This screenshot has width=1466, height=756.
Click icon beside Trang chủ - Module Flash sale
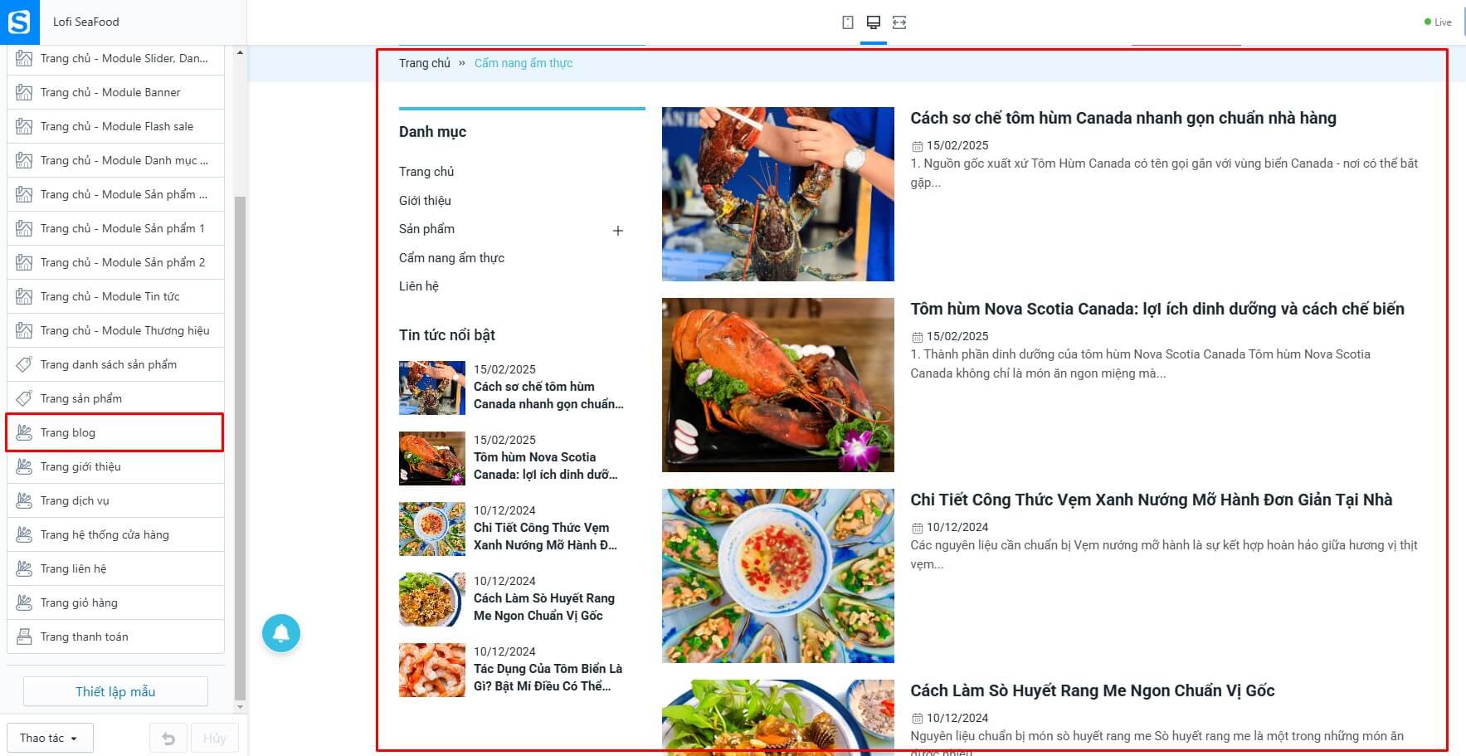[x=25, y=126]
